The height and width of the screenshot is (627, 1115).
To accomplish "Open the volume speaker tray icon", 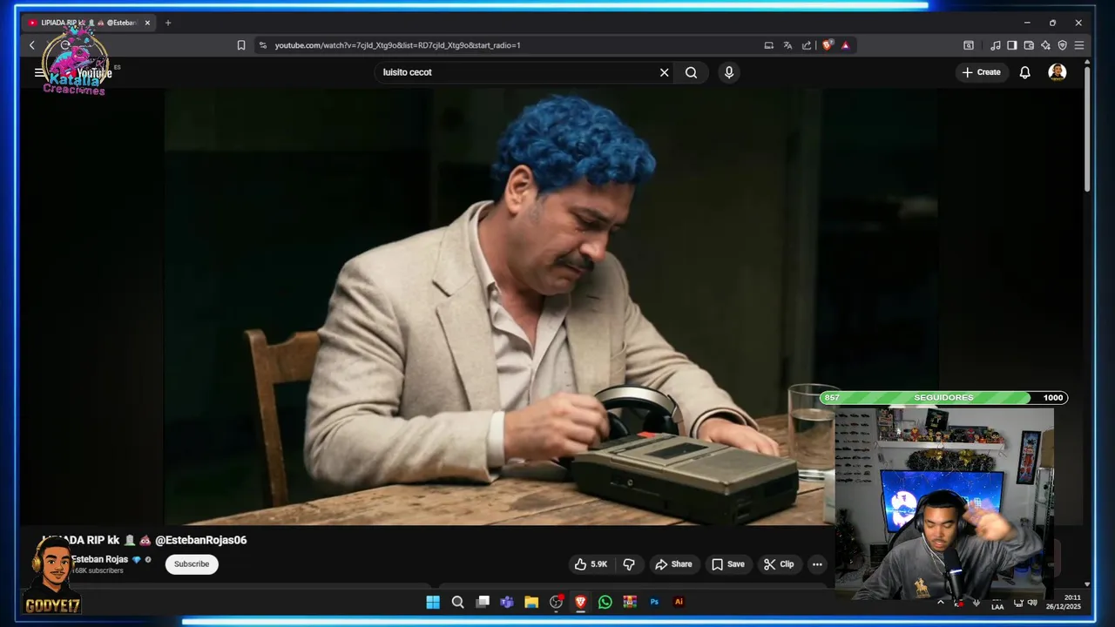I will pyautogui.click(x=1032, y=602).
